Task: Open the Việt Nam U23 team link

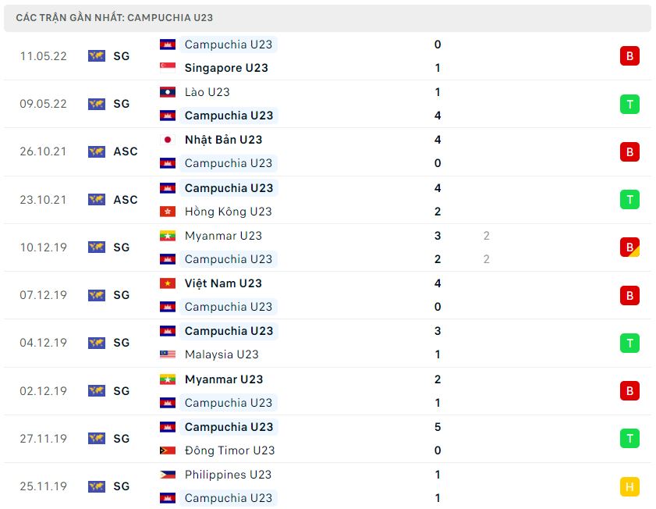Action: (223, 283)
